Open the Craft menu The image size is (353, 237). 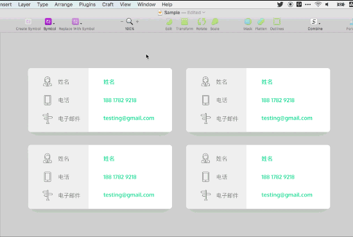(x=108, y=4)
